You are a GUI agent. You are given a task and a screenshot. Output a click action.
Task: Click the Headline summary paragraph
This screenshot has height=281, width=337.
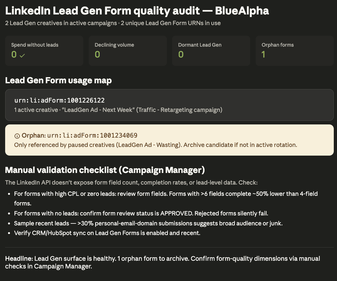pyautogui.click(x=162, y=262)
